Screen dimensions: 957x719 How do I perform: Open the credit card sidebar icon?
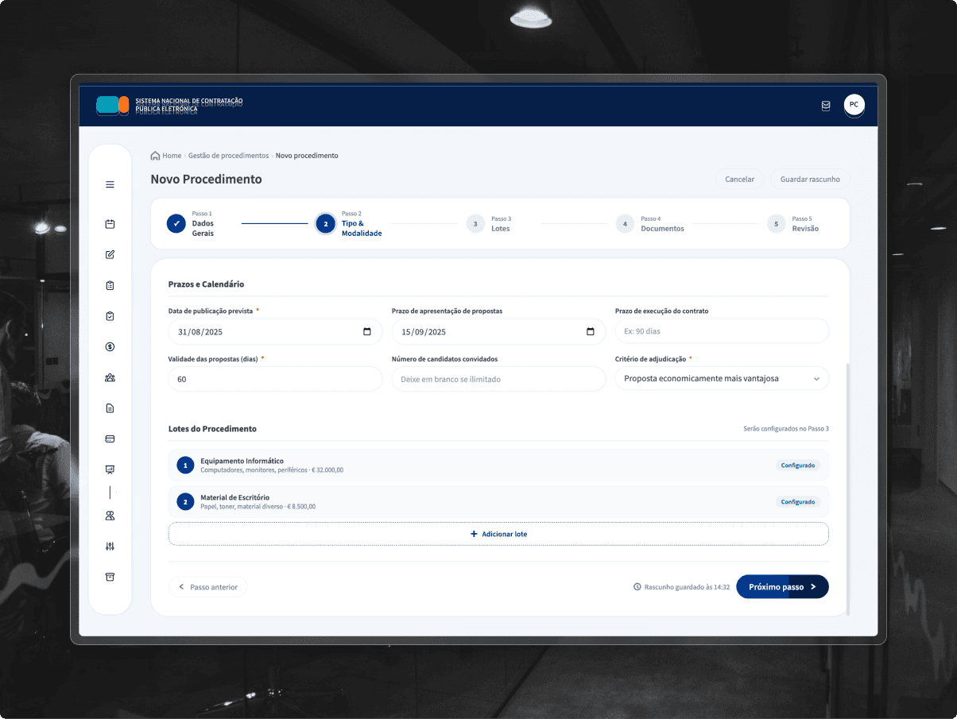[110, 439]
